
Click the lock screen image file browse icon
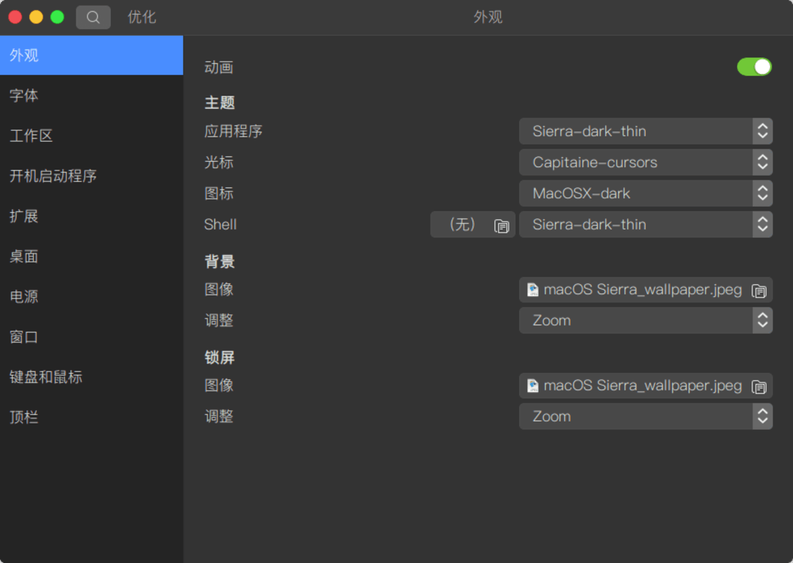tap(759, 387)
